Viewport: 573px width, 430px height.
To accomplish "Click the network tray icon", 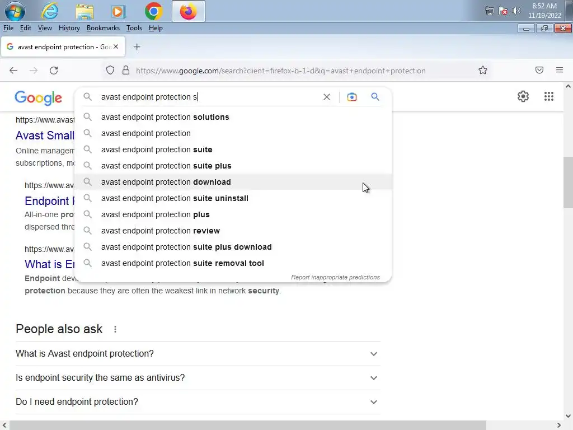I will (x=489, y=11).
